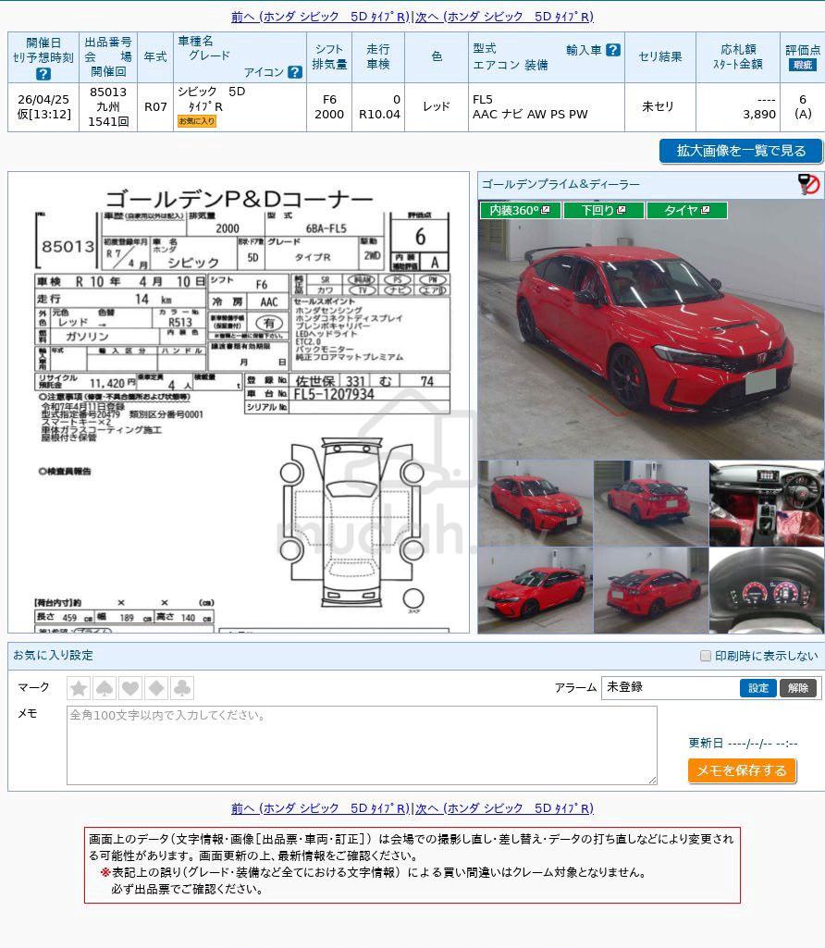Click help icon beside 輸入車

click(613, 50)
